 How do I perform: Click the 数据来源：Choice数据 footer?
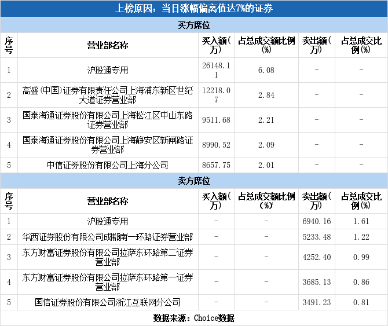point(194,318)
